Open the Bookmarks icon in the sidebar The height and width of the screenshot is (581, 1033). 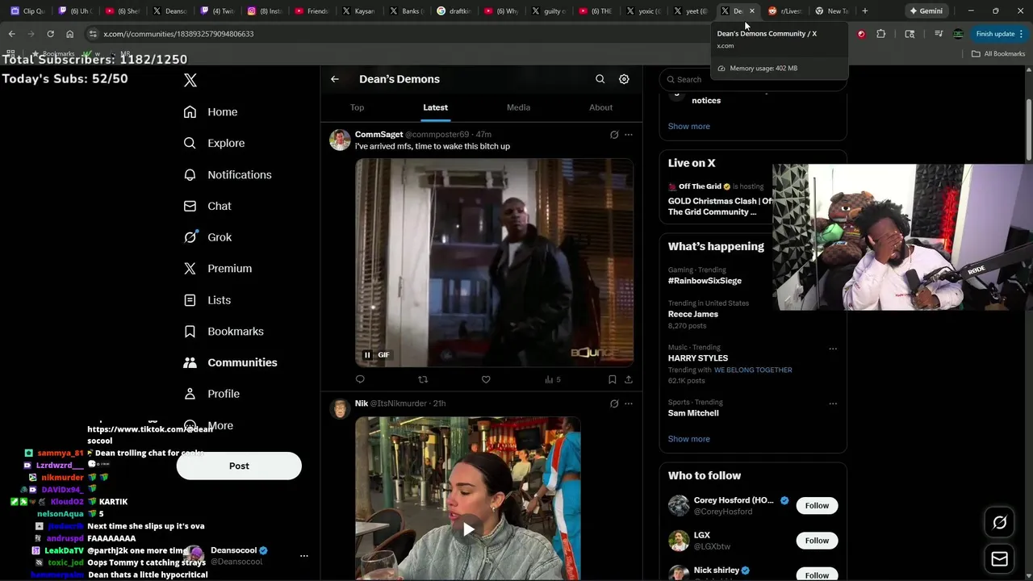(x=190, y=332)
